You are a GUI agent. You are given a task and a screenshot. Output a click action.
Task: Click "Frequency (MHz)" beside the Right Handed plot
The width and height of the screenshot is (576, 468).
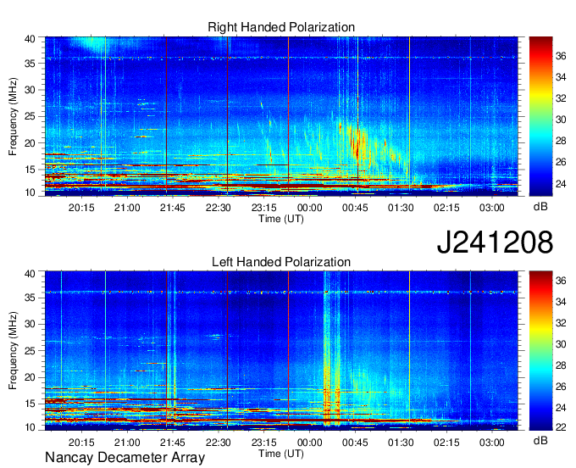(13, 116)
